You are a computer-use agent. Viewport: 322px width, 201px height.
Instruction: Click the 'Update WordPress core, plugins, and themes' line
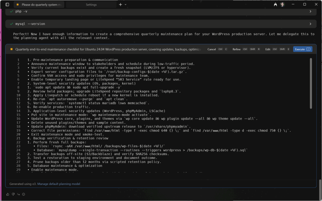tap(142, 119)
